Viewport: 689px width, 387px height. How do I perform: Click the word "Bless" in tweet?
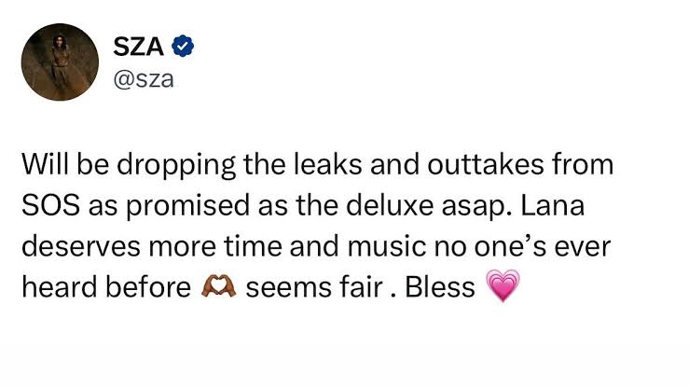pyautogui.click(x=440, y=287)
